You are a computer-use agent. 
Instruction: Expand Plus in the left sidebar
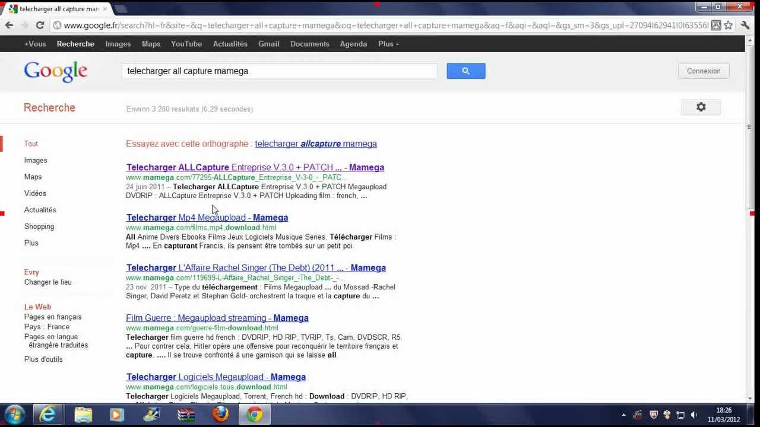pos(31,243)
